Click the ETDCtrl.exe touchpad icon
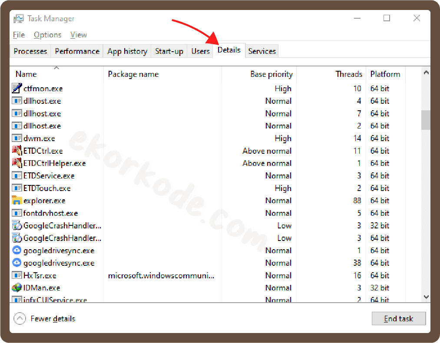 (17, 150)
